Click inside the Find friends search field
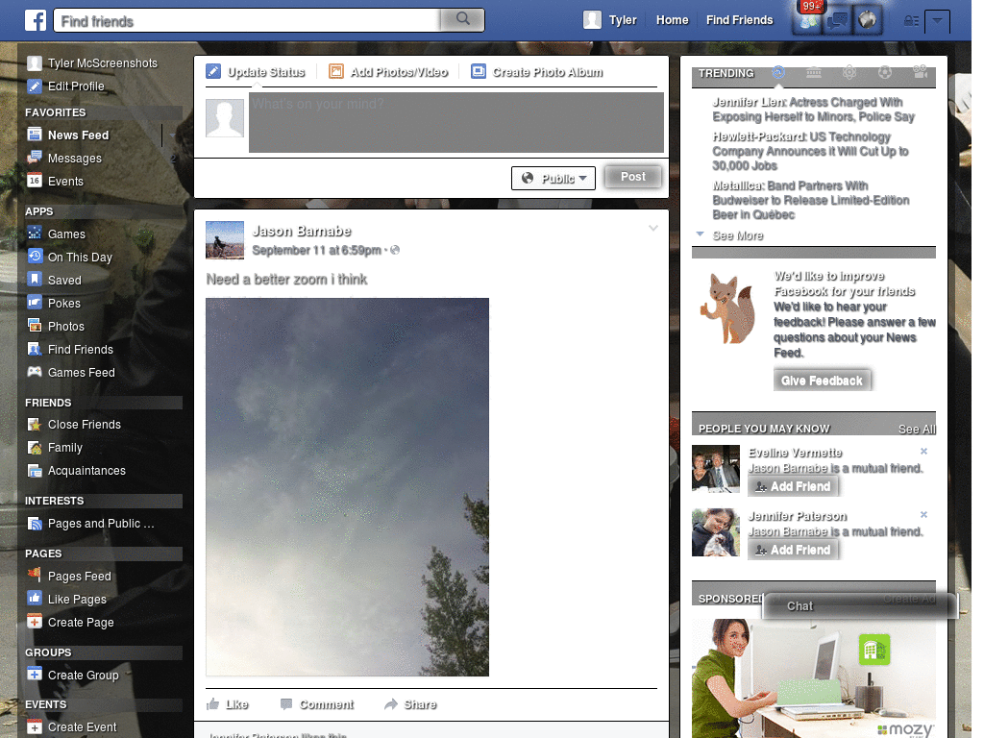984x738 pixels. (x=248, y=20)
